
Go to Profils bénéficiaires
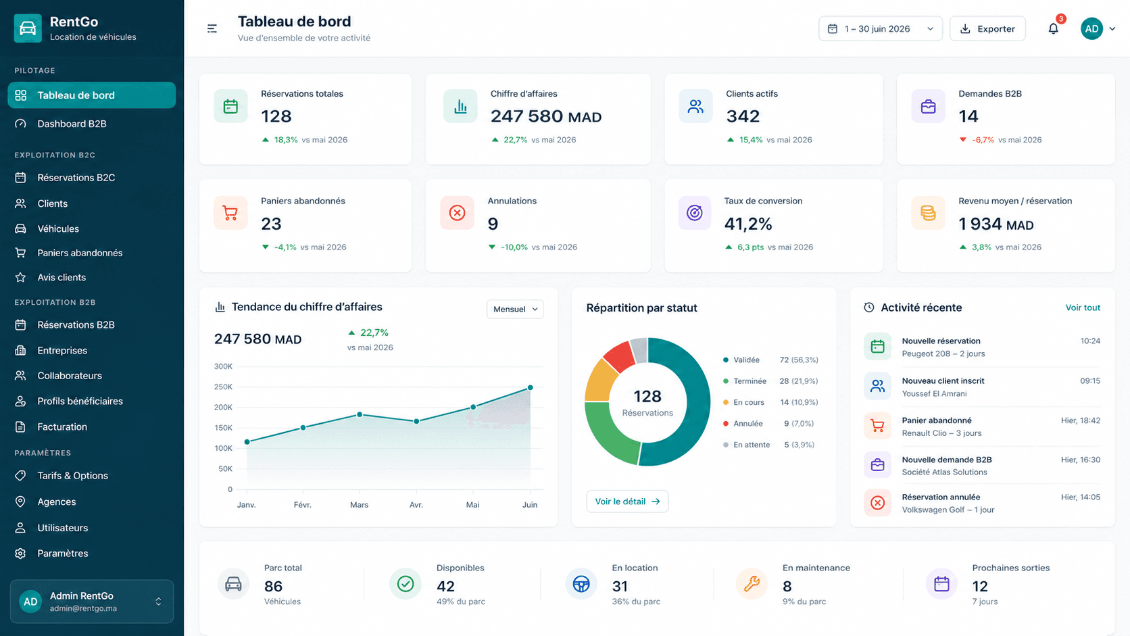click(x=92, y=401)
